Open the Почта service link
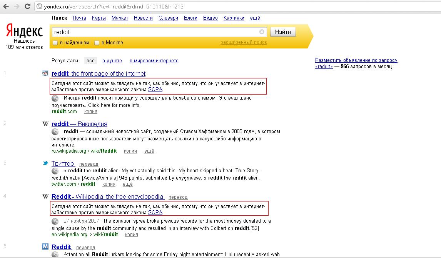 tap(79, 18)
